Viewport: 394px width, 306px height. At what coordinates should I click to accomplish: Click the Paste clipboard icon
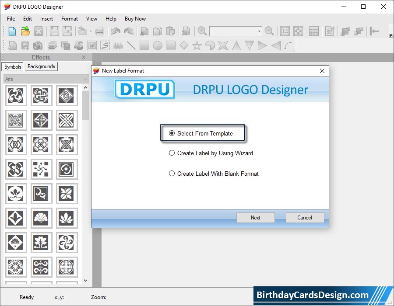click(171, 31)
